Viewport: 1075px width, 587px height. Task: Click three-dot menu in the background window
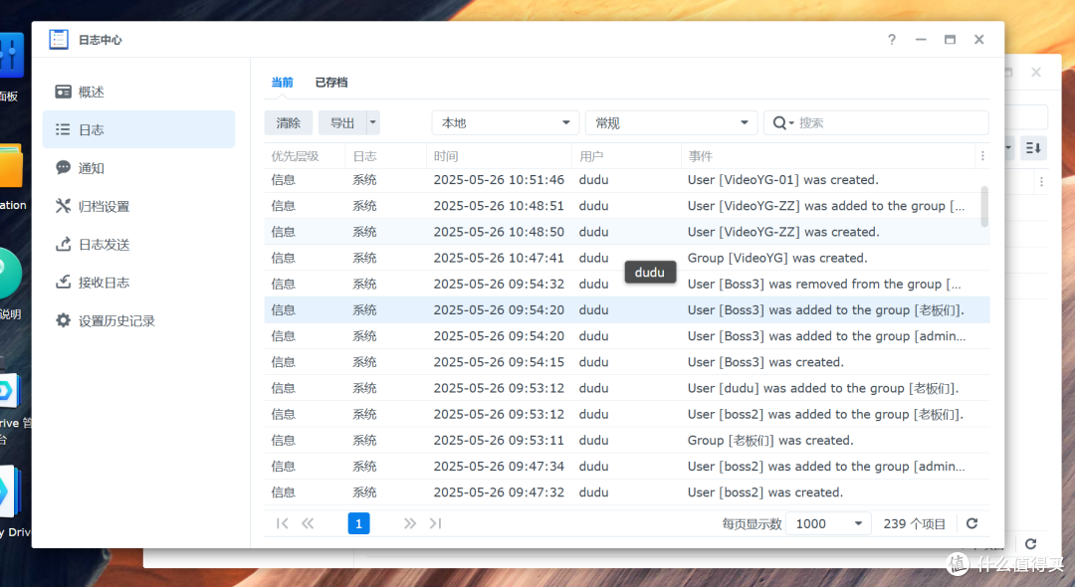point(1041,181)
